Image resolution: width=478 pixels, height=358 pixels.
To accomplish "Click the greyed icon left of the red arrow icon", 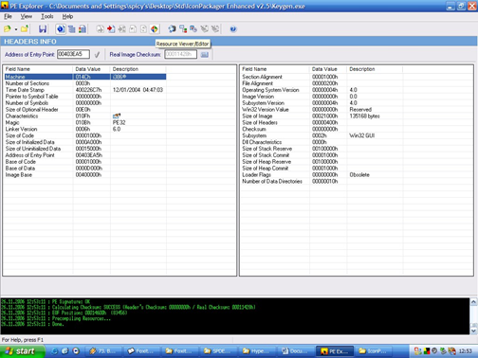I will click(100, 29).
